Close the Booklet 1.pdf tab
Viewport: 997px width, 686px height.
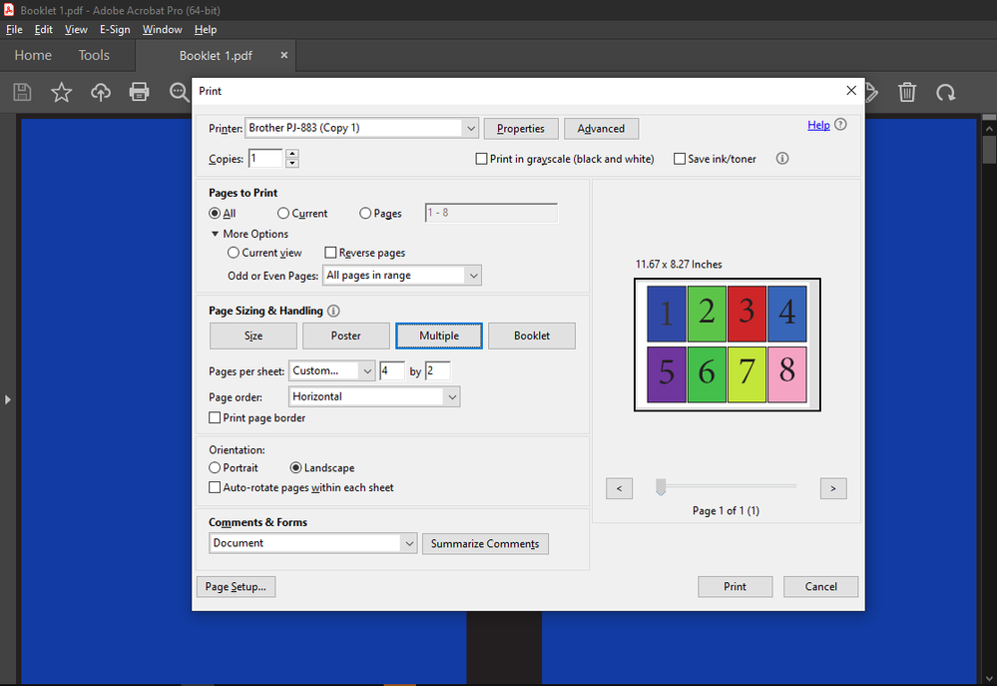coord(284,55)
